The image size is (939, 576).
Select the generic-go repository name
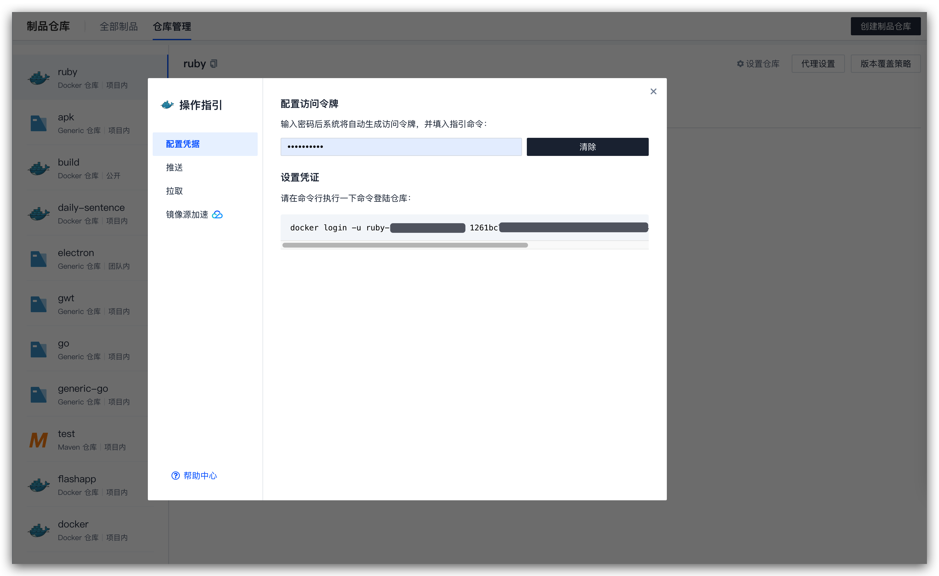click(x=83, y=388)
